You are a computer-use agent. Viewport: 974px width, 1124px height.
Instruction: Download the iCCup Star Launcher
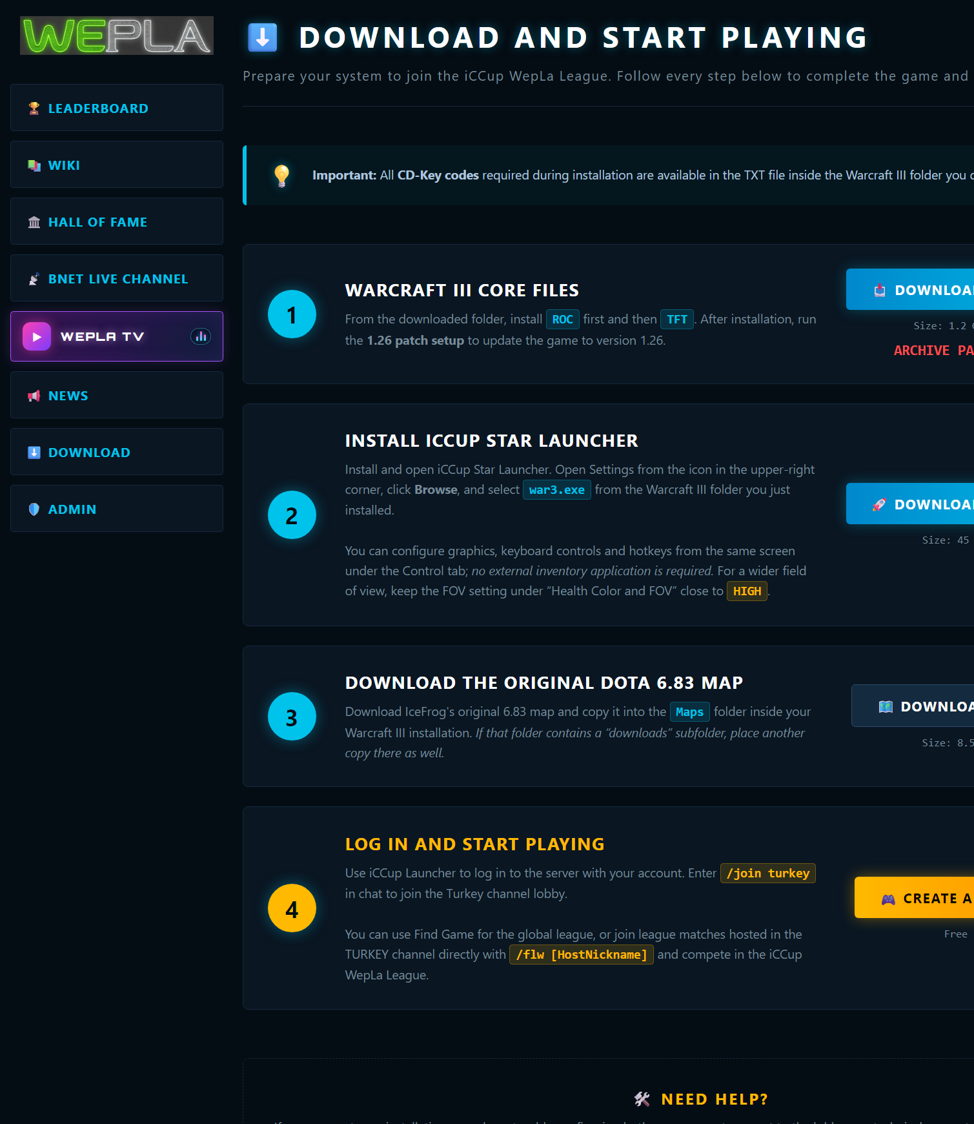(x=910, y=504)
